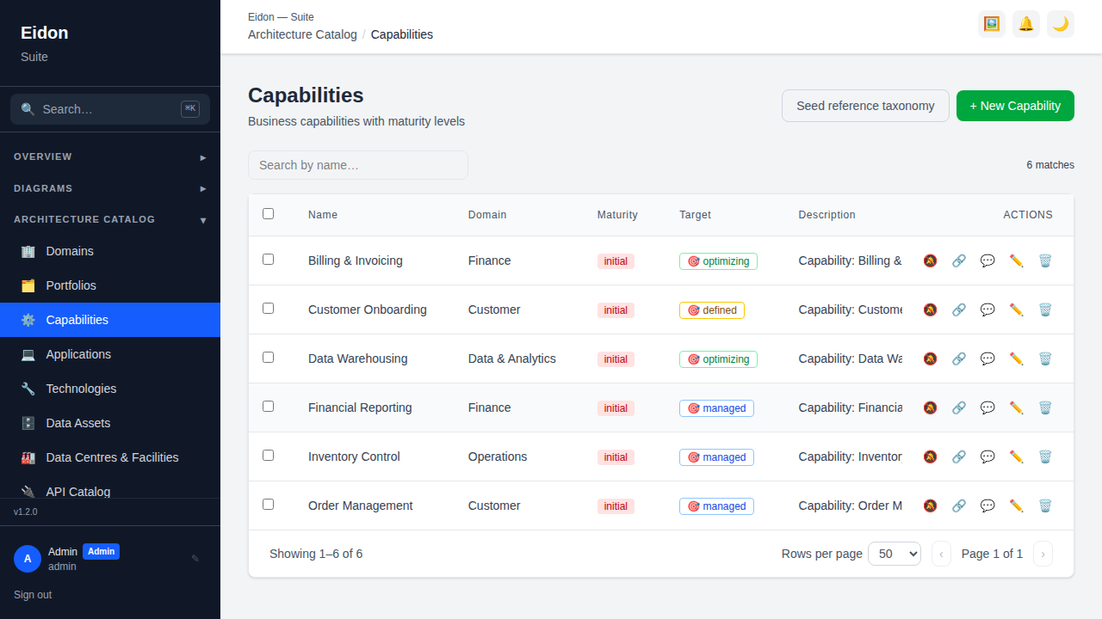This screenshot has height=619, width=1102.
Task: Check the Data Warehousing row checkbox
Action: coord(268,357)
